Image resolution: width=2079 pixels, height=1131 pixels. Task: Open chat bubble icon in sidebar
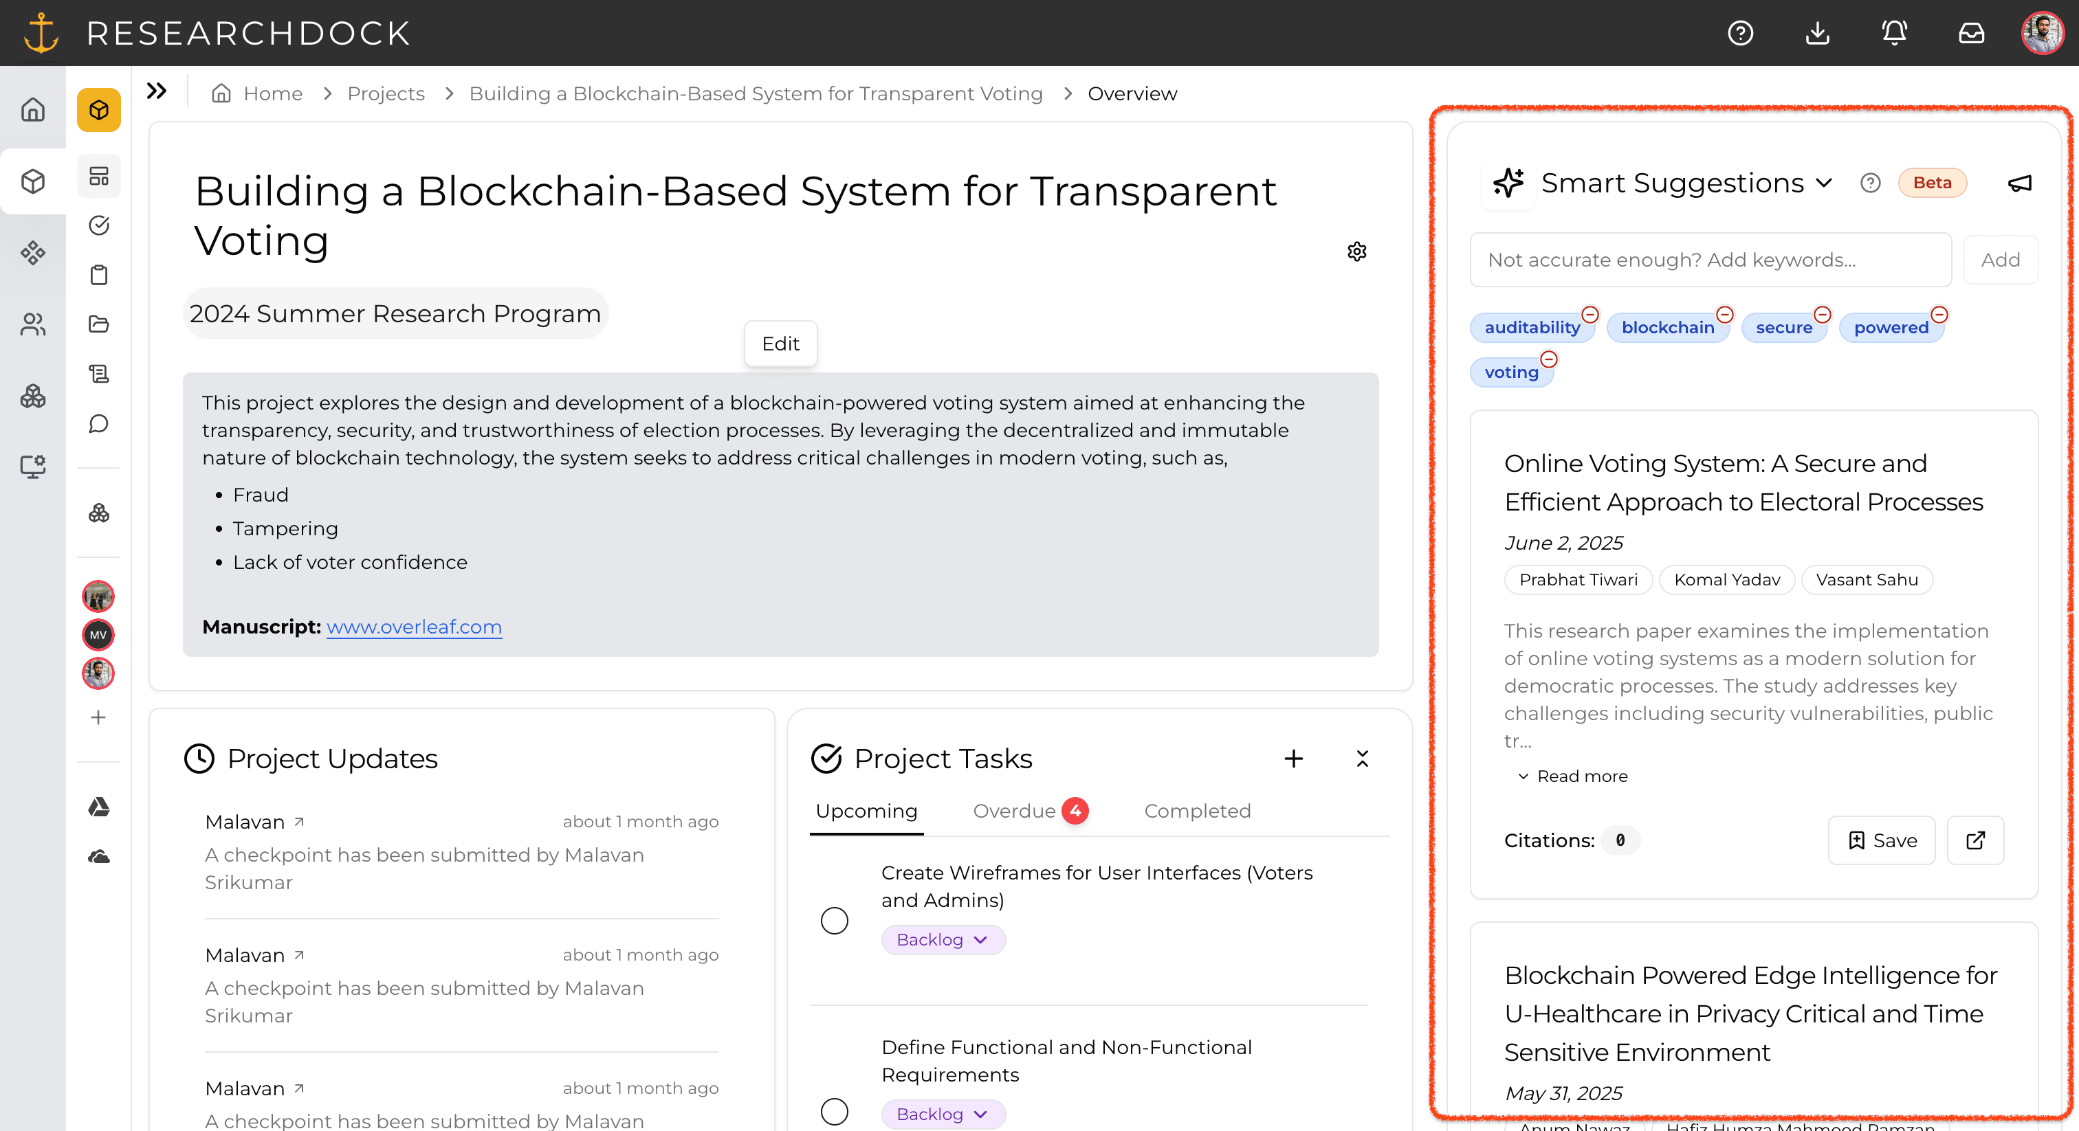98,423
